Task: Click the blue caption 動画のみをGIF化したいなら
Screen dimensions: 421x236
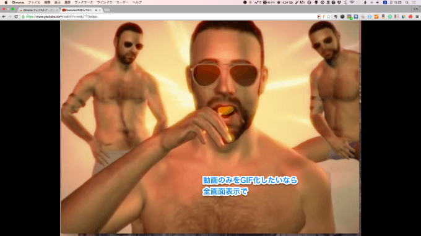Action: 250,180
